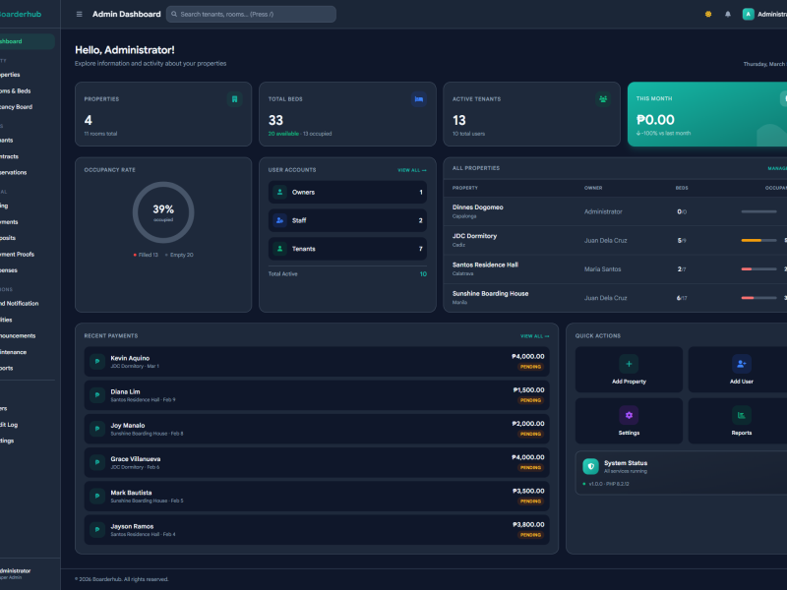Open the notifications bell
The height and width of the screenshot is (590, 787).
[728, 14]
